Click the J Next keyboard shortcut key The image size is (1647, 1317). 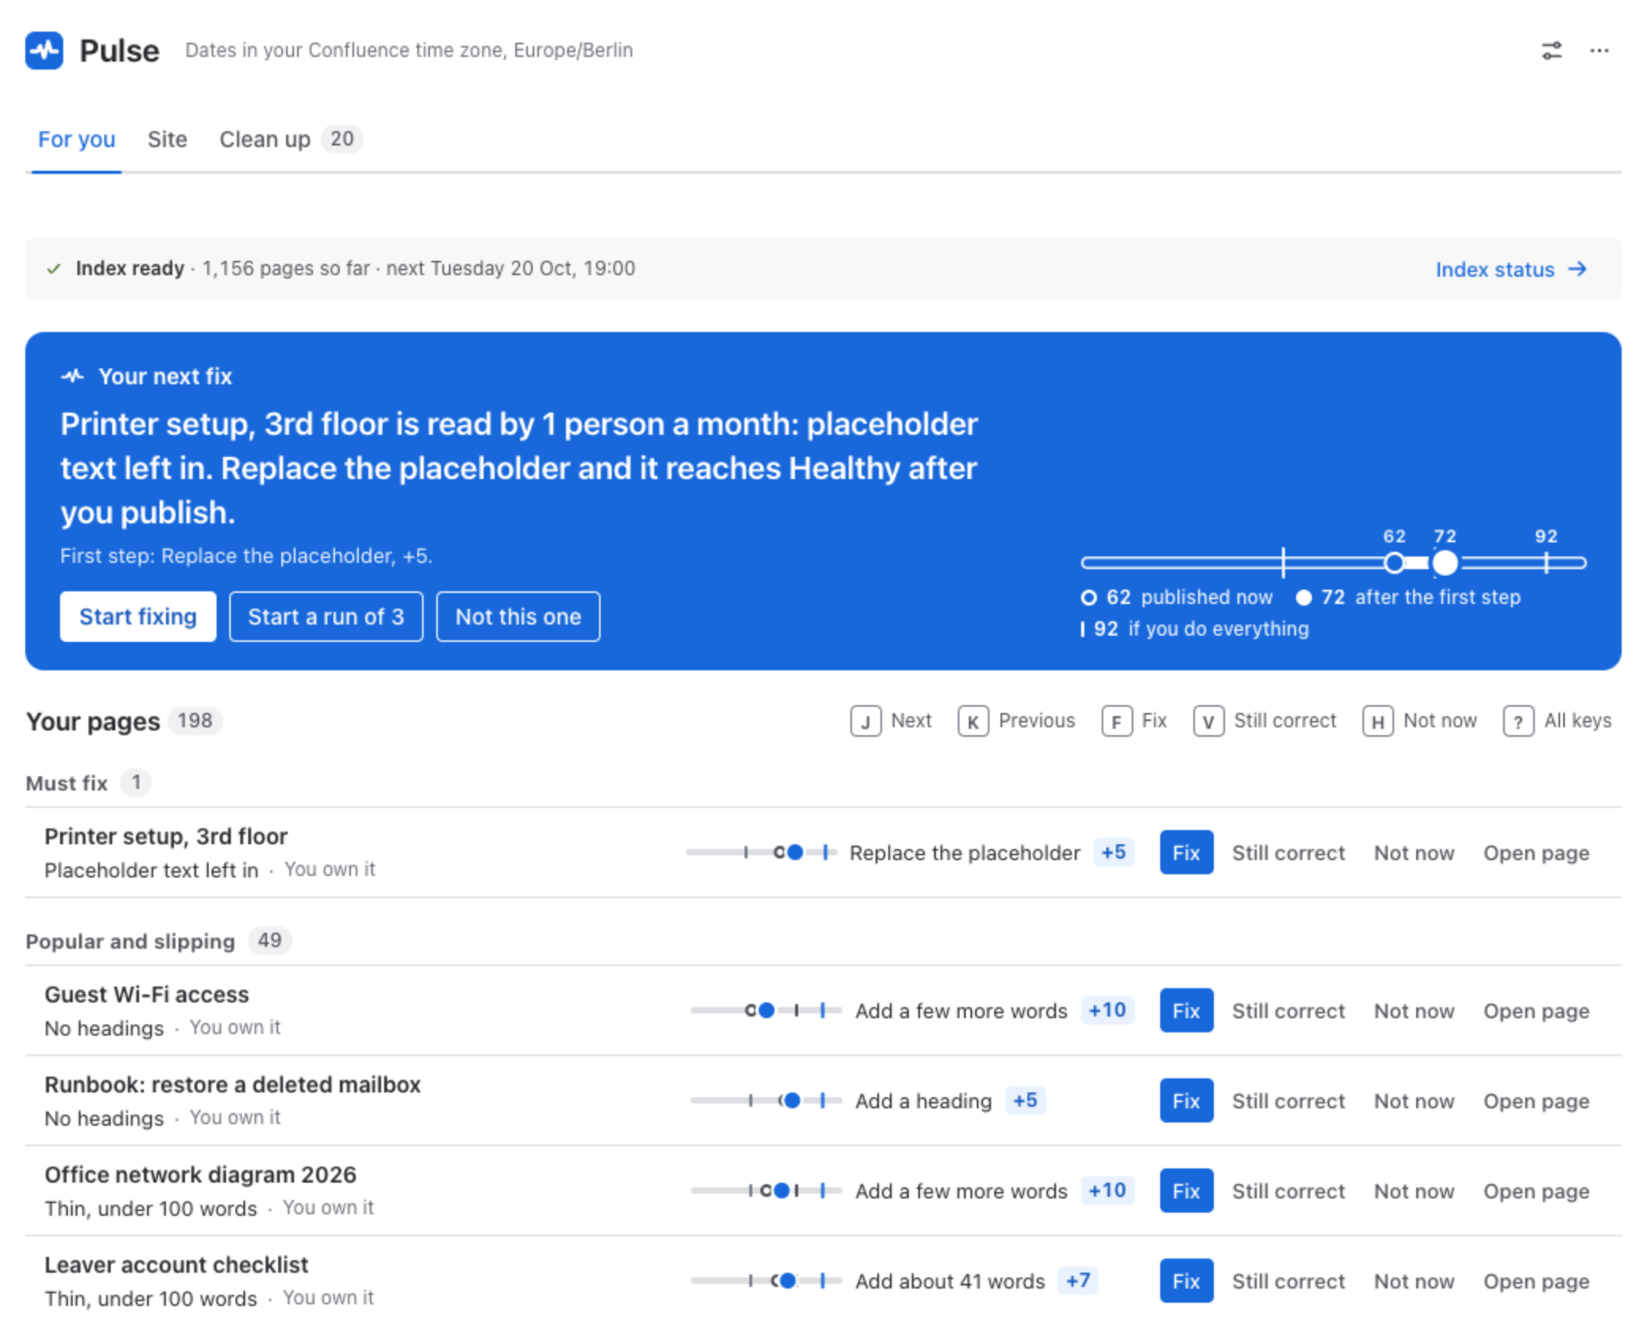(x=865, y=721)
